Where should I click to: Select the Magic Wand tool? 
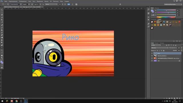(2, 17)
